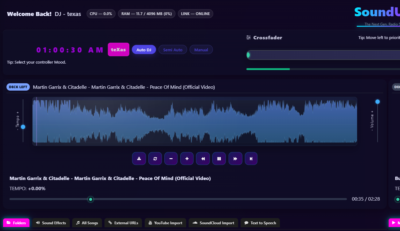Click the Crossfader sliders icon
The width and height of the screenshot is (400, 231).
tap(249, 37)
